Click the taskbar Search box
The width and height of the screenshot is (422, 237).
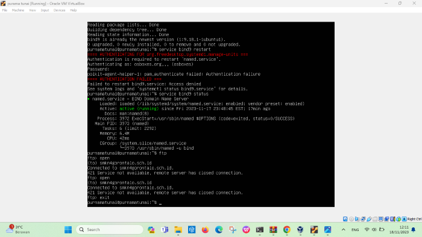click(110, 230)
